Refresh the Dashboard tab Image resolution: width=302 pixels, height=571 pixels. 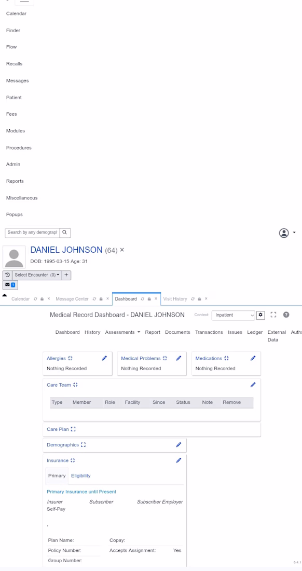(143, 299)
